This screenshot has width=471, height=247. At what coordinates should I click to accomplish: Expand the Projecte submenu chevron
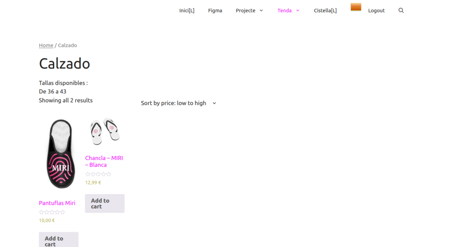tap(261, 11)
